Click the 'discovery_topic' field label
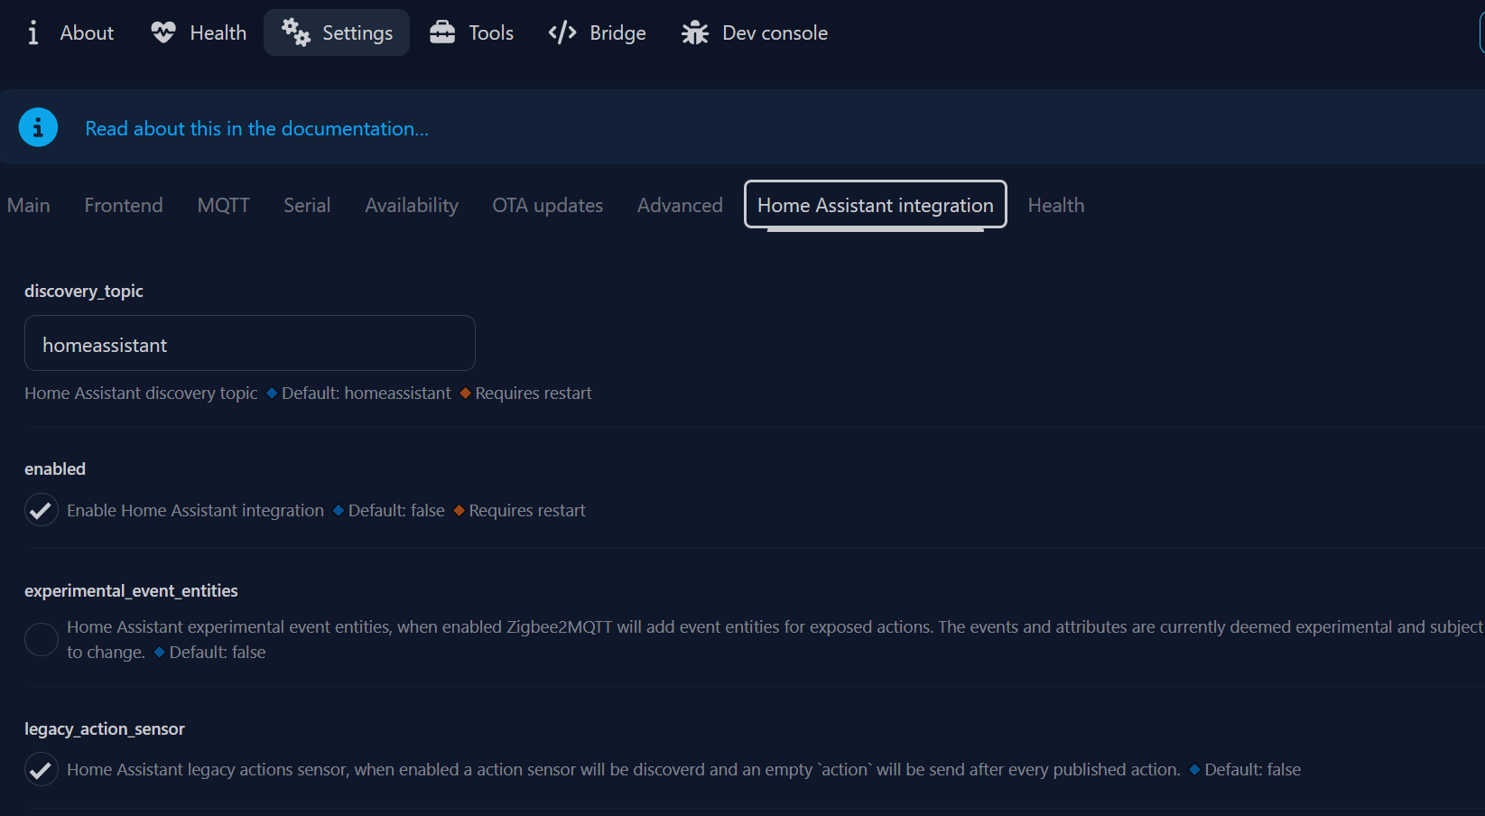 pos(84,291)
